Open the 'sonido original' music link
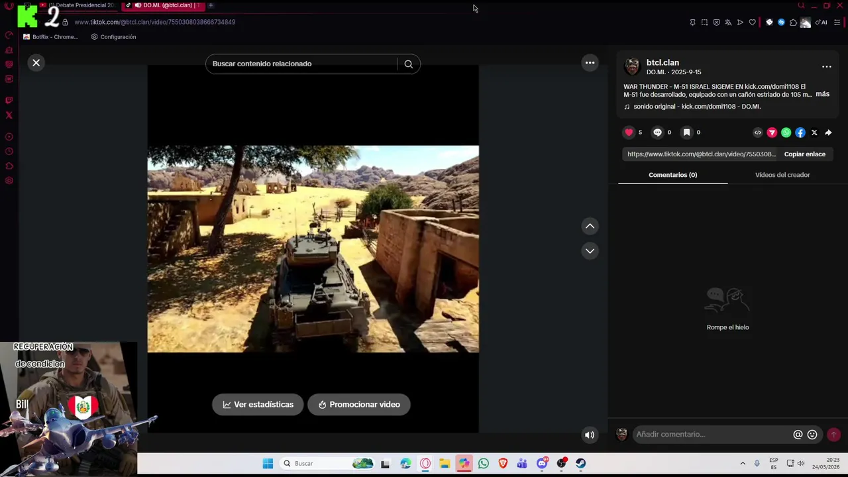The height and width of the screenshot is (477, 848). click(696, 107)
